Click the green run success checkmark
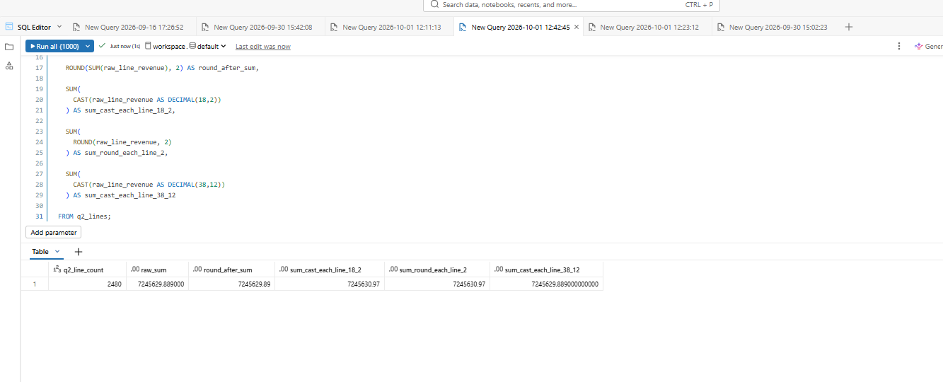 [x=103, y=46]
